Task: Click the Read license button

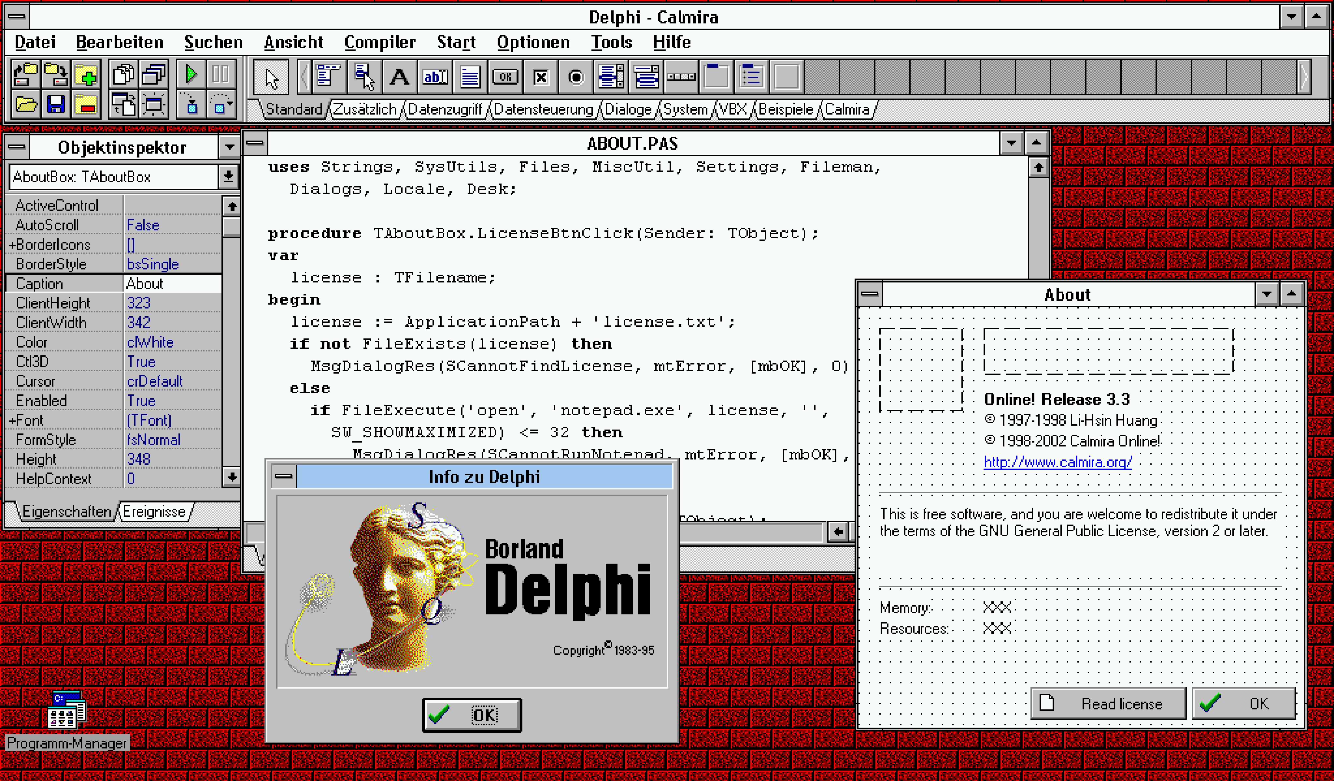Action: pos(1108,704)
